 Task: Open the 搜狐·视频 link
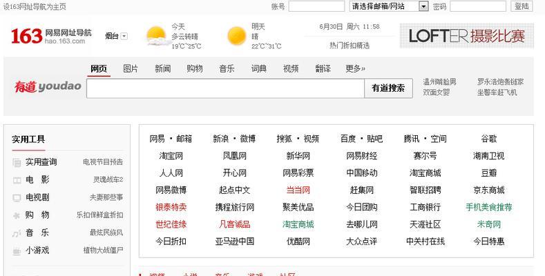pos(298,139)
